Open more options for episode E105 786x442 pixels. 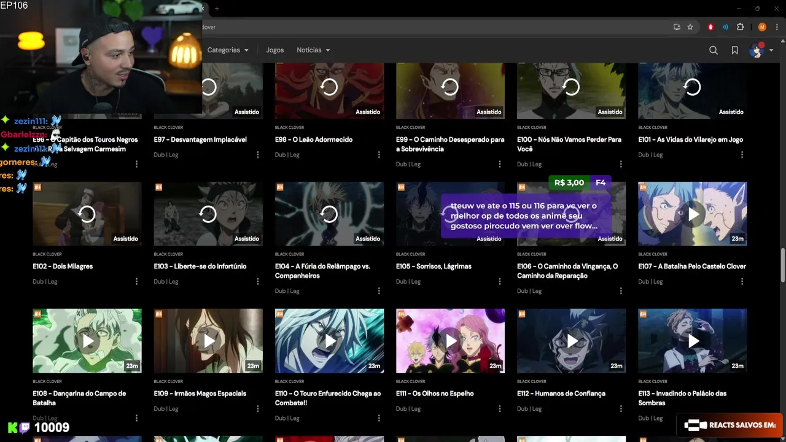point(500,281)
